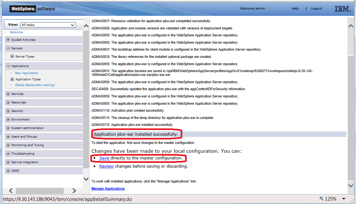Click content pane vertical scrollbar thumb
356x204 pixels.
[x=351, y=118]
